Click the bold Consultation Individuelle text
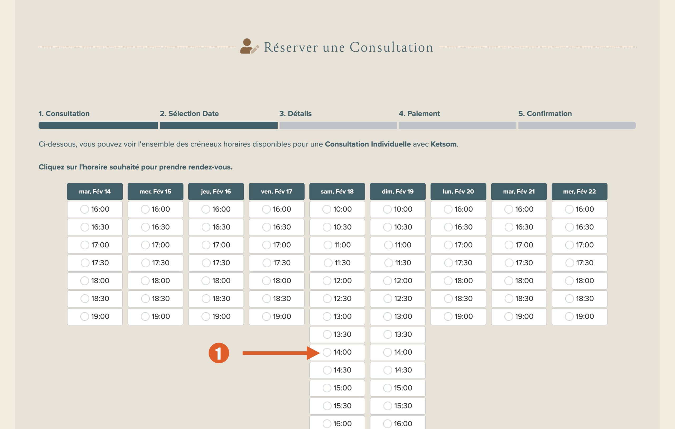 (x=368, y=144)
